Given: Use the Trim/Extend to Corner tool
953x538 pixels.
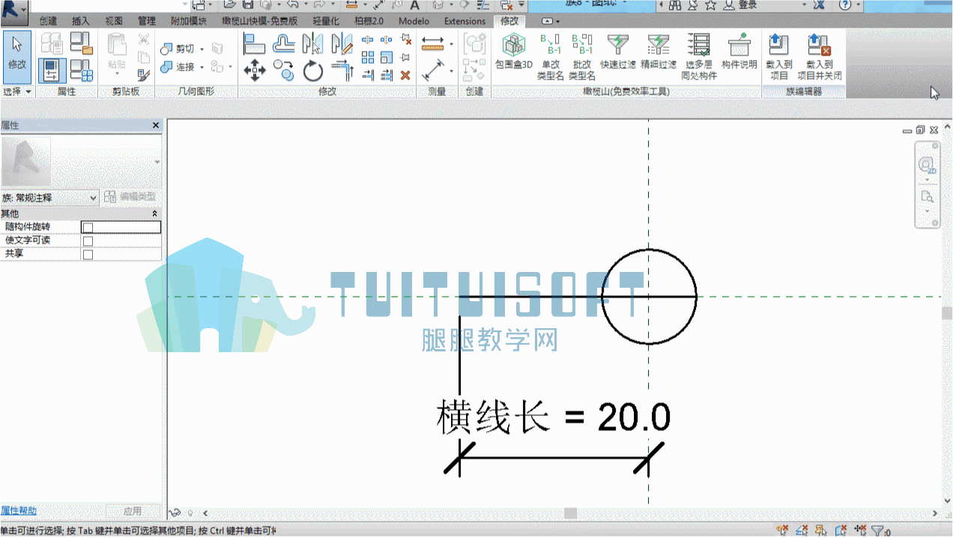Looking at the screenshot, I should coord(342,71).
